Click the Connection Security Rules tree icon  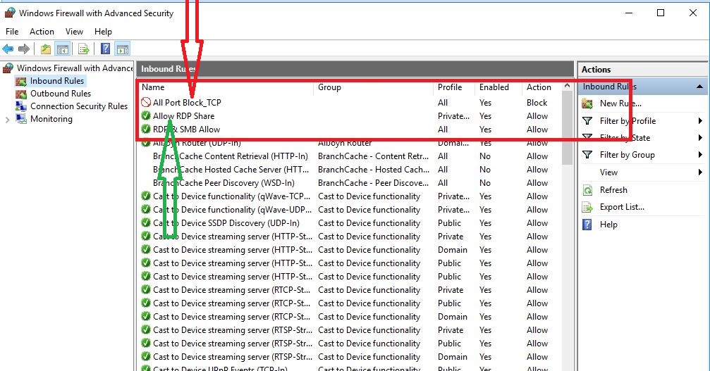point(21,106)
